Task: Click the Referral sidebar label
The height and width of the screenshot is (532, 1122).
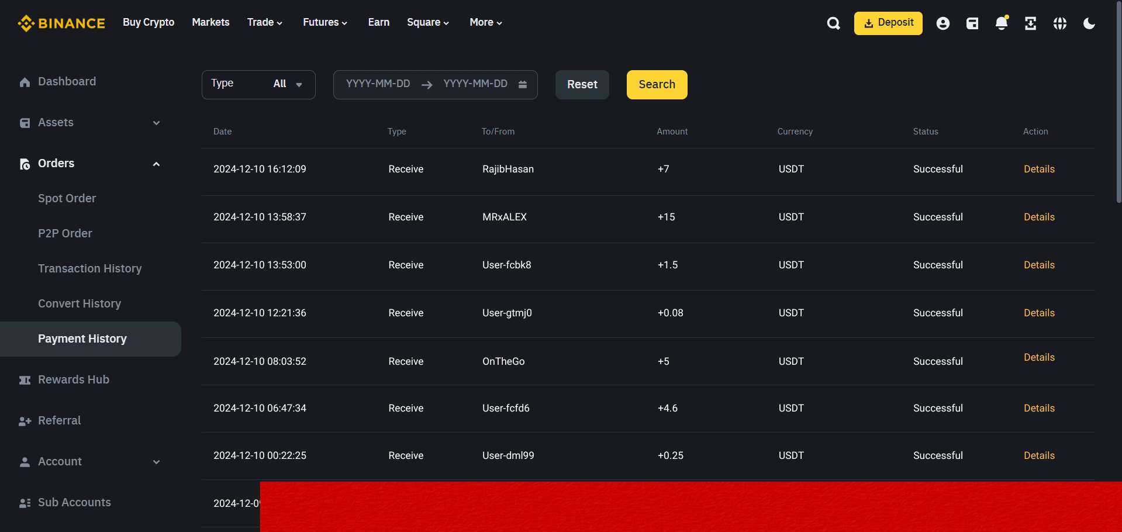Action: 60,420
